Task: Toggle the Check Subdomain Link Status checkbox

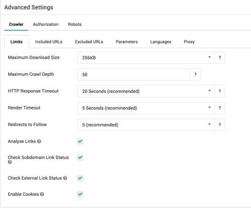Action: tap(80, 157)
